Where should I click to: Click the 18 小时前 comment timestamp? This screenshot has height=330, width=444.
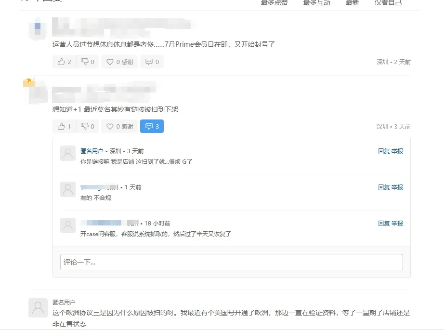click(157, 223)
